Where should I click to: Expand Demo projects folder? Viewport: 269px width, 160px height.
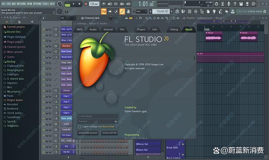click(x=14, y=70)
